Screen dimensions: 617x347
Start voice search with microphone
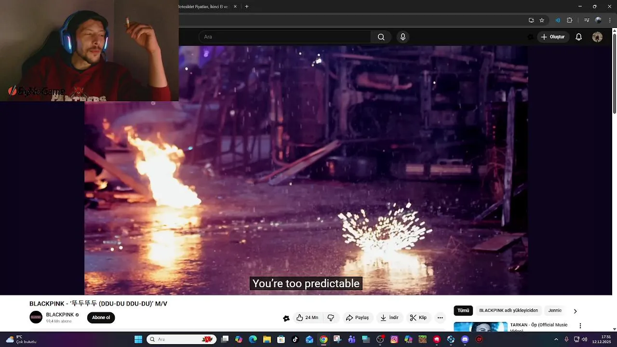tap(403, 37)
